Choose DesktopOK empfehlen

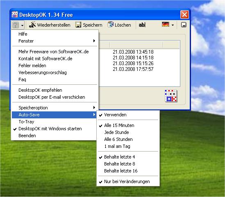coord(55,90)
